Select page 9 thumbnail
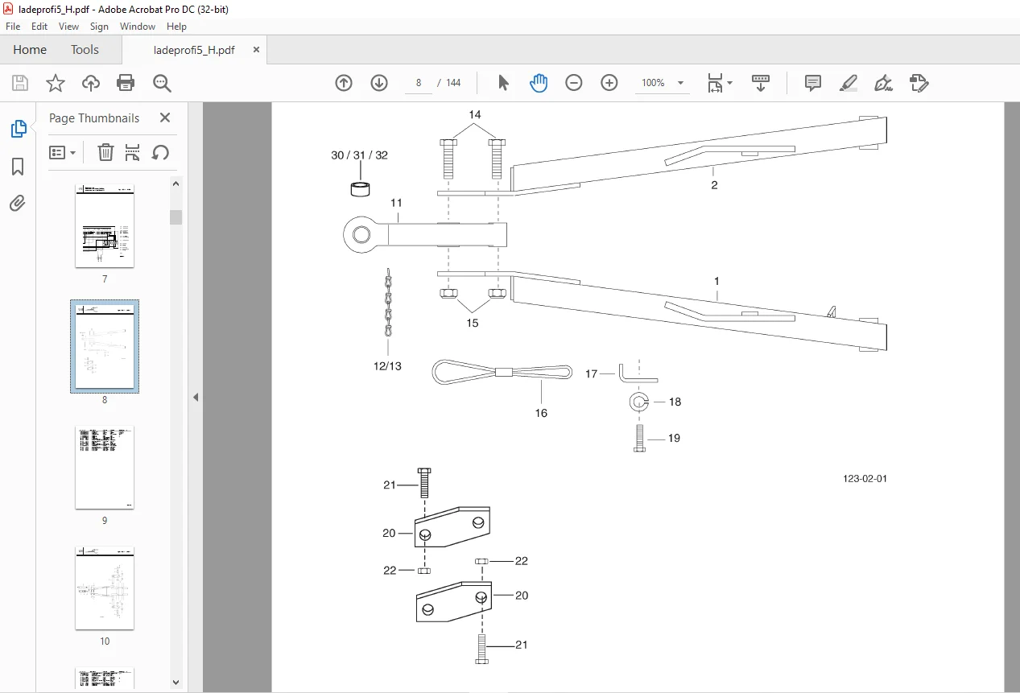Screen dimensions: 1020x693 point(105,468)
